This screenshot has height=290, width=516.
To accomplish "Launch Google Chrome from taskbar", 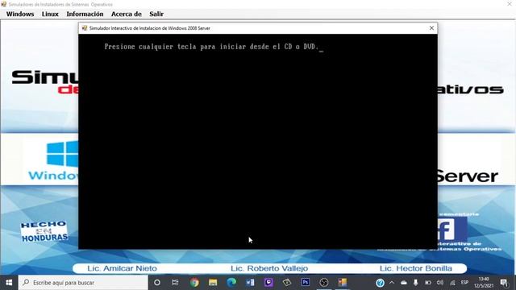I will click(194, 283).
